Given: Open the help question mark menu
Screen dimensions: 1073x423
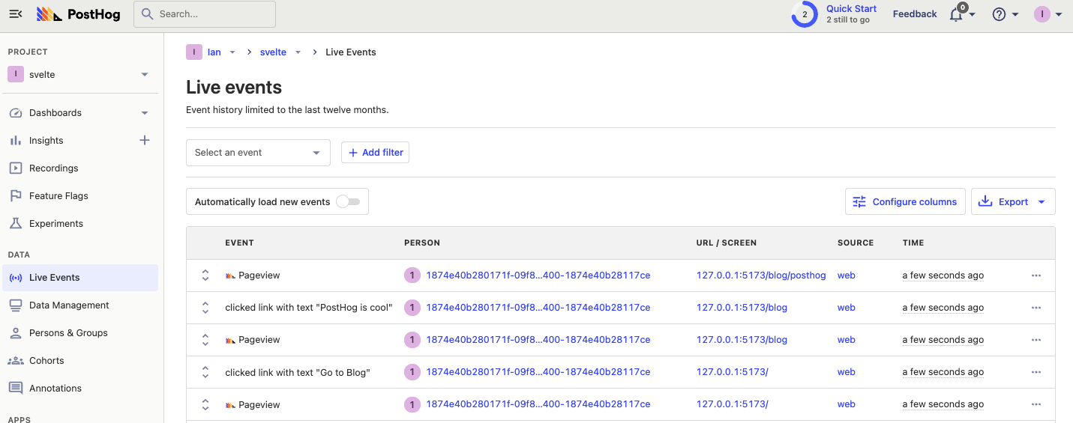Looking at the screenshot, I should 999,14.
